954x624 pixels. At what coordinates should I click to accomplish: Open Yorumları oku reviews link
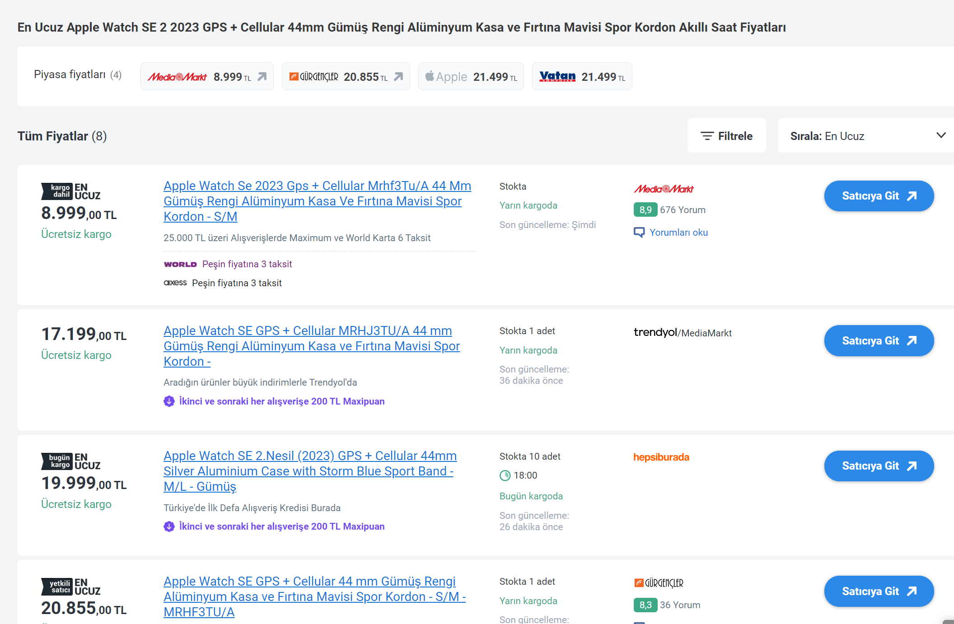tap(678, 233)
